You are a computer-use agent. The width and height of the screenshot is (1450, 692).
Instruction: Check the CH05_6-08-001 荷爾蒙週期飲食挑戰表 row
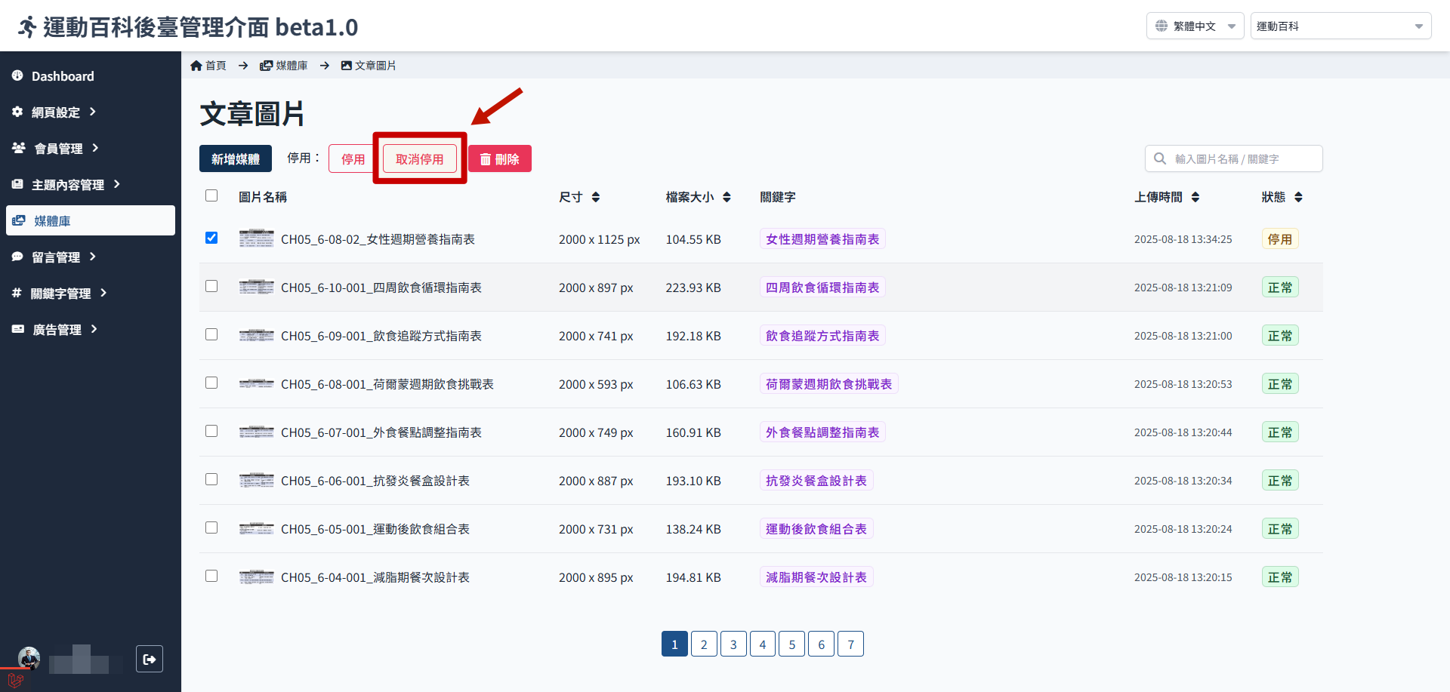(x=211, y=383)
